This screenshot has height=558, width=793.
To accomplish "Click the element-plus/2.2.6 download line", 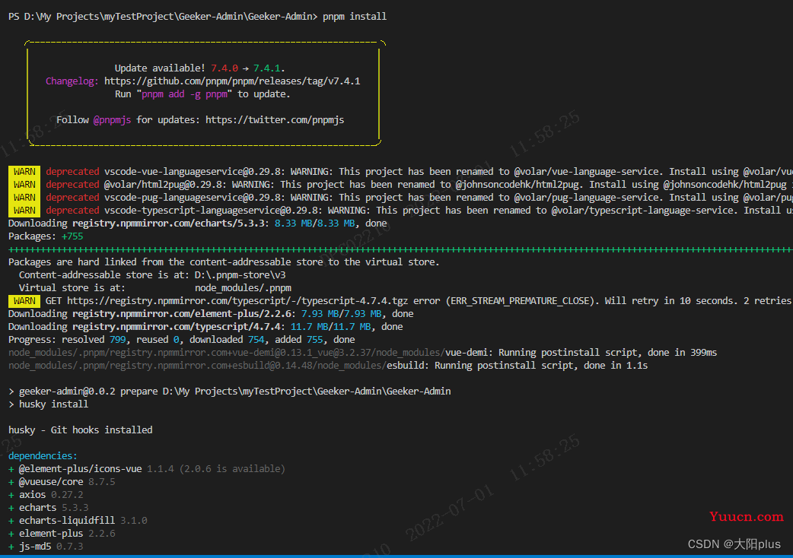I will click(x=211, y=314).
